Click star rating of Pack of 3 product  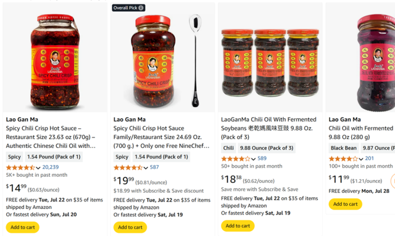(236, 158)
